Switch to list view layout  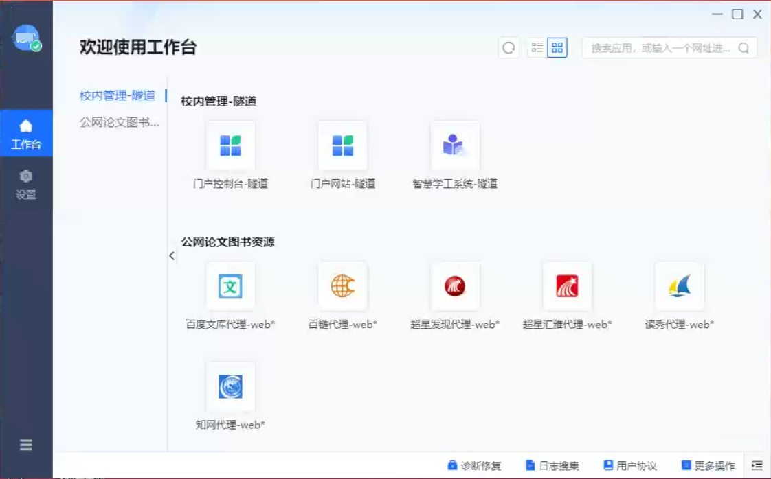[x=537, y=48]
